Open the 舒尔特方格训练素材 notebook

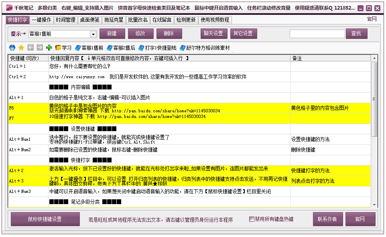point(205,48)
